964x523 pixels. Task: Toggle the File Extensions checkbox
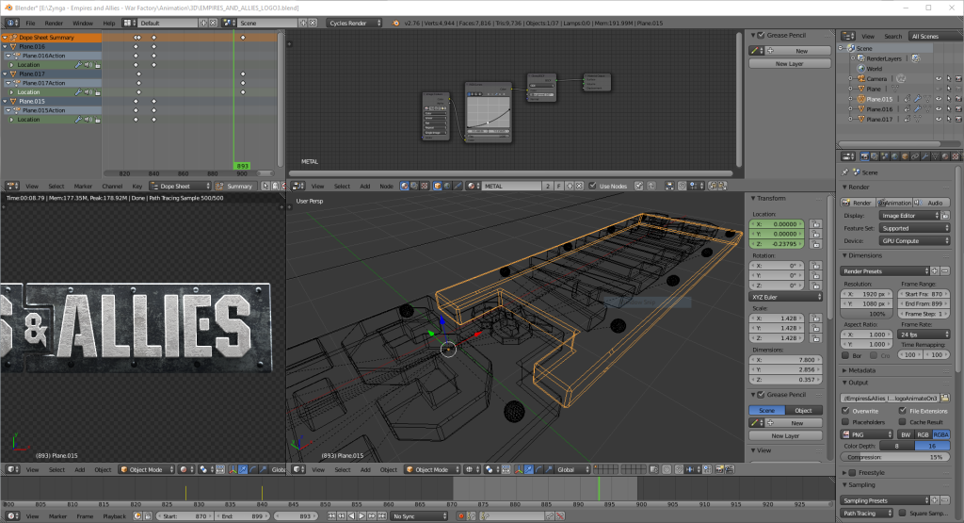pos(902,411)
